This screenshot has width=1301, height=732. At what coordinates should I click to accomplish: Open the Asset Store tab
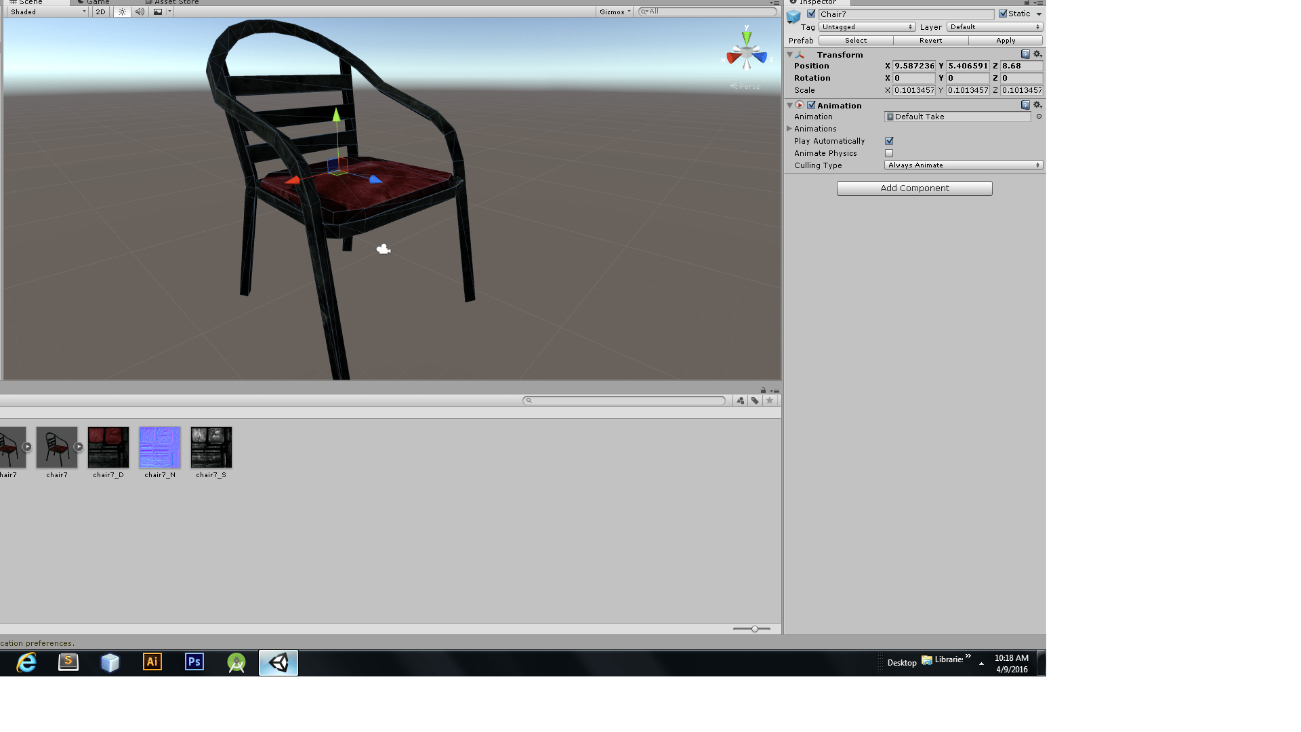coord(175,2)
